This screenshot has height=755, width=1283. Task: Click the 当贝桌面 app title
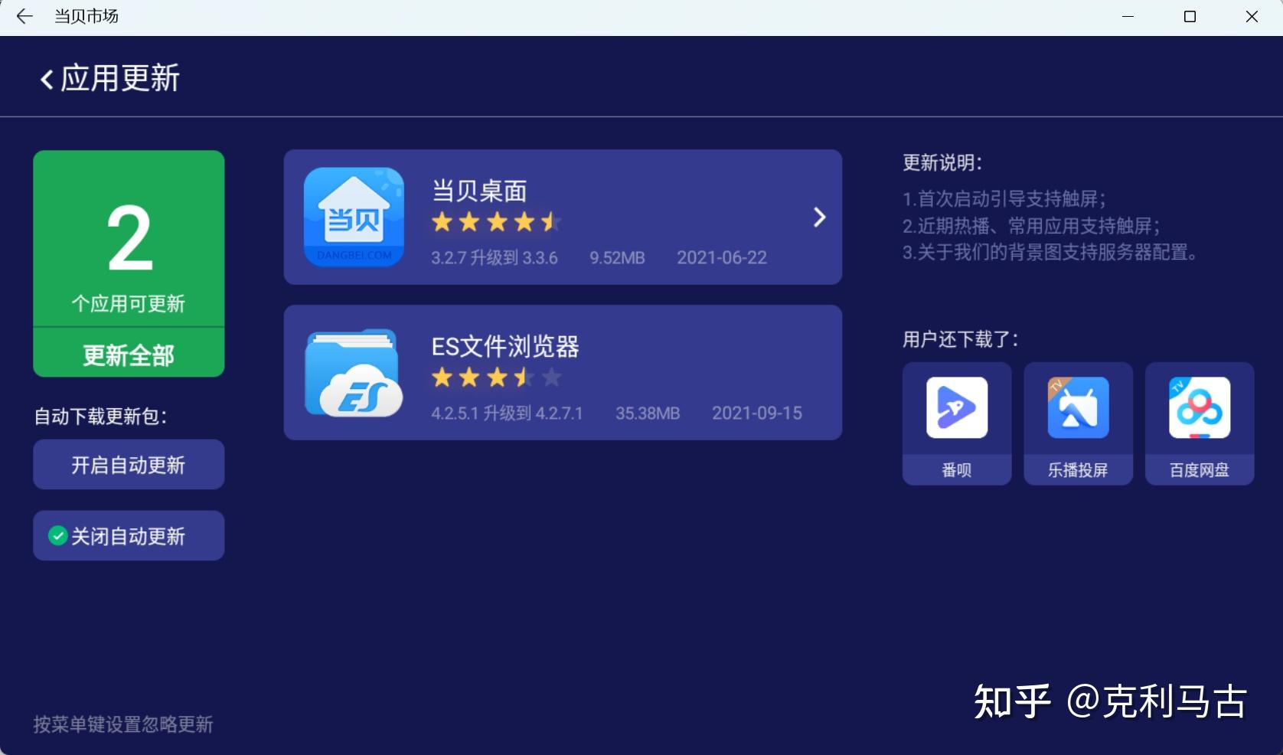tap(479, 191)
